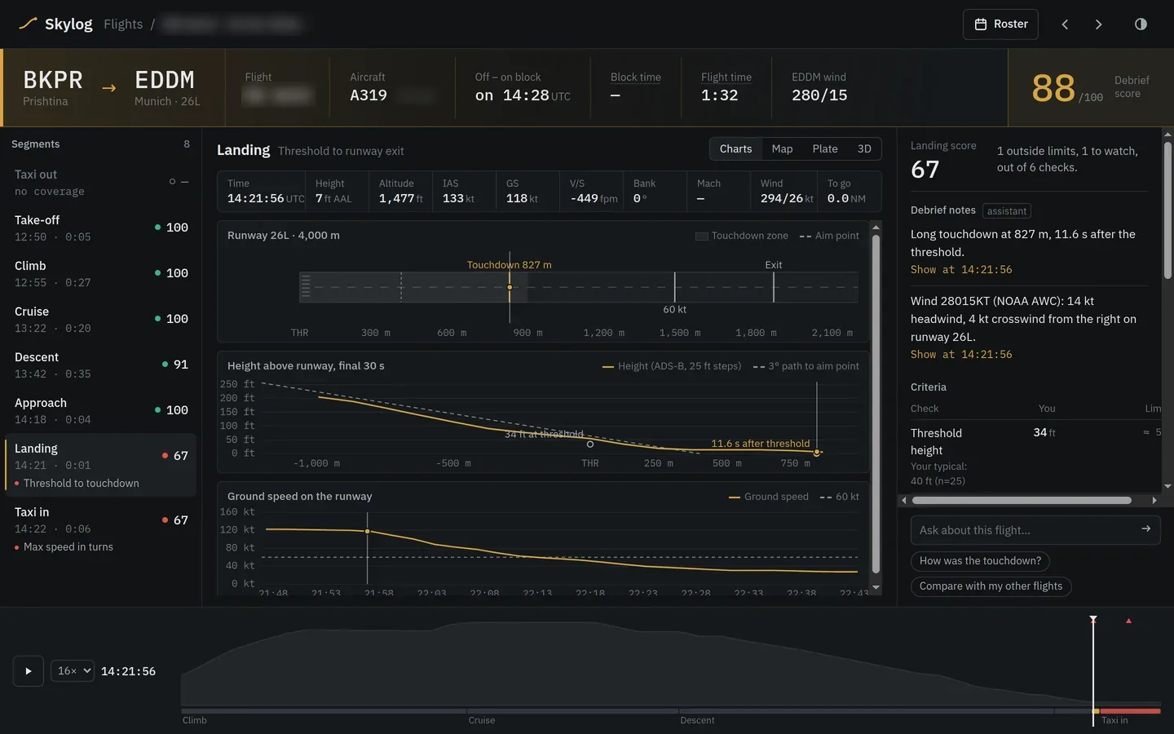Play the flight timeline
This screenshot has height=734, width=1174.
tap(29, 671)
